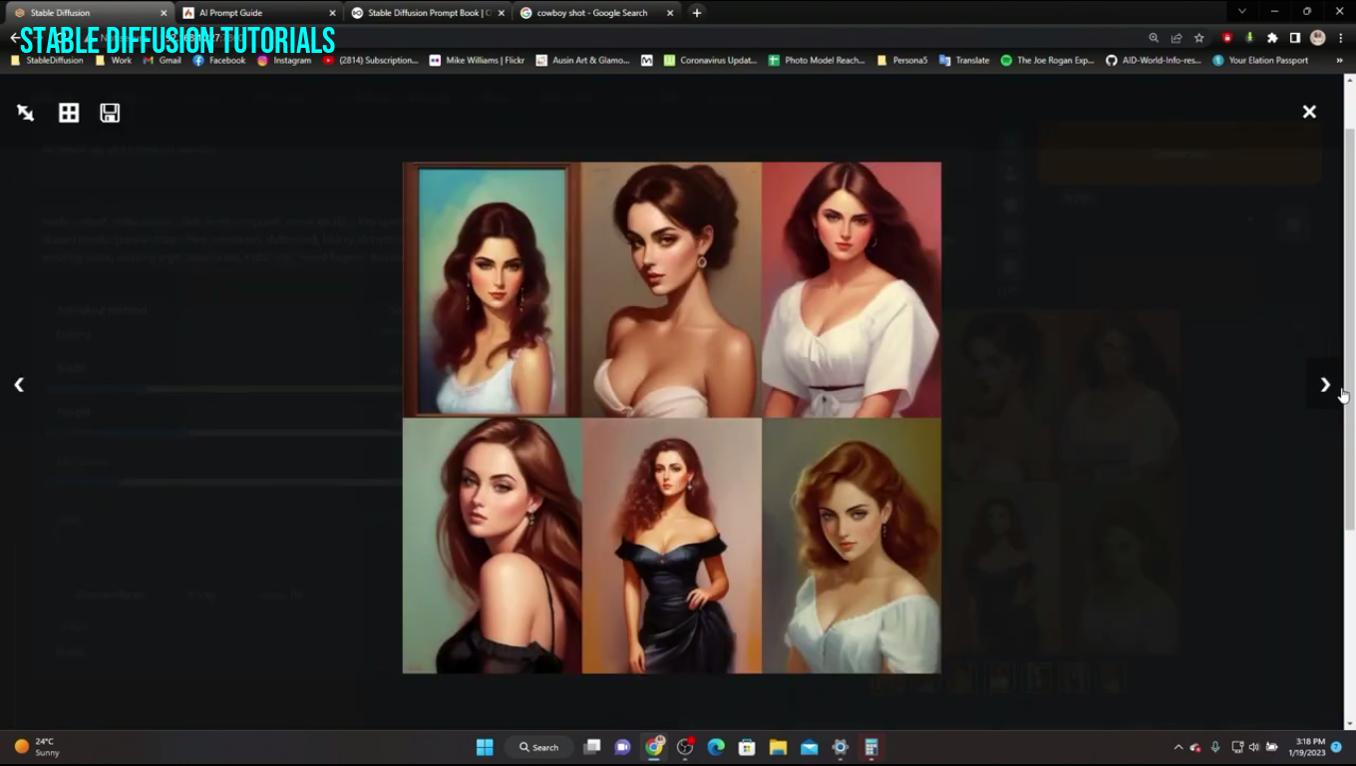The height and width of the screenshot is (766, 1356).
Task: Toggle zoom on the lightbox image
Action: (x=26, y=113)
